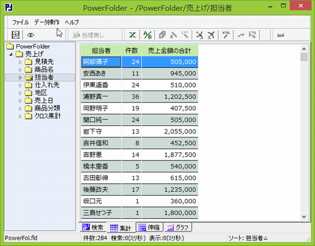Switch to the グラフ tab

(178, 227)
